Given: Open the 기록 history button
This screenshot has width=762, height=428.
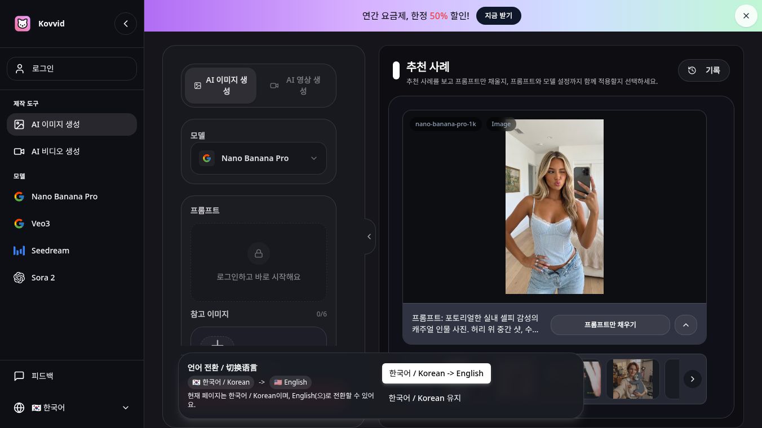Looking at the screenshot, I should (704, 70).
